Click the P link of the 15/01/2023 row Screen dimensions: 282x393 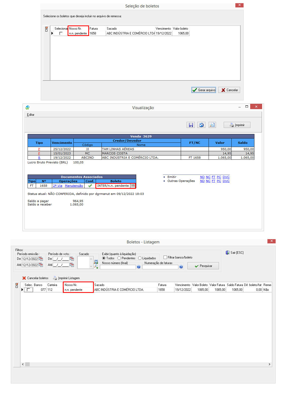[39, 153]
